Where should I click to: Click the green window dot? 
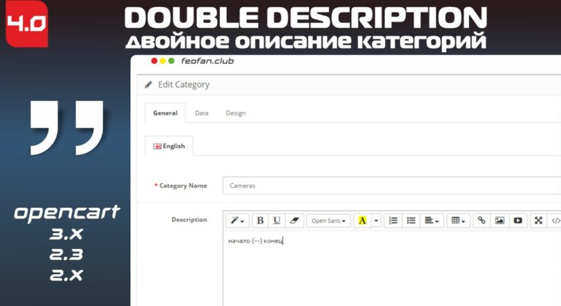(171, 61)
